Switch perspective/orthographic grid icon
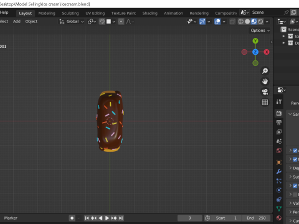The height and width of the screenshot is (224, 299). pos(265,102)
